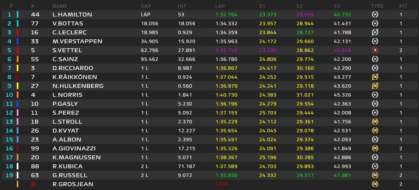This screenshot has height=190, width=419.
Task: Click Hamilton's hard tyre icon
Action: pyautogui.click(x=375, y=15)
